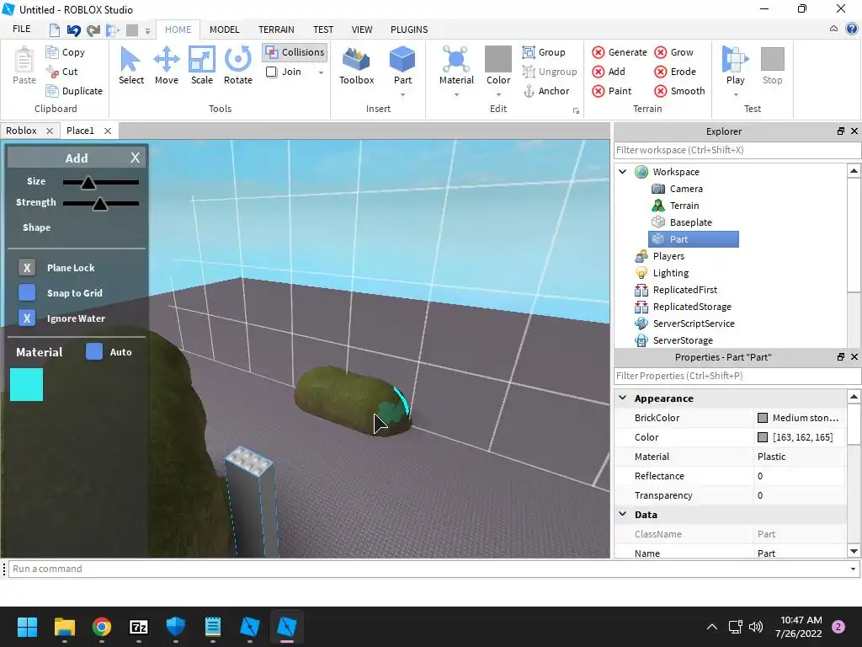
Task: Collapse the Appearance properties section
Action: click(622, 398)
